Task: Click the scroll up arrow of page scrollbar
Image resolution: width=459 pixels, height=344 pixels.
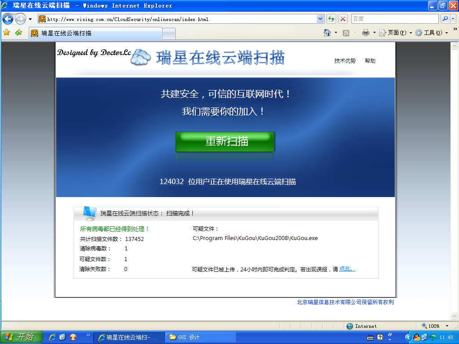Action: coord(455,46)
